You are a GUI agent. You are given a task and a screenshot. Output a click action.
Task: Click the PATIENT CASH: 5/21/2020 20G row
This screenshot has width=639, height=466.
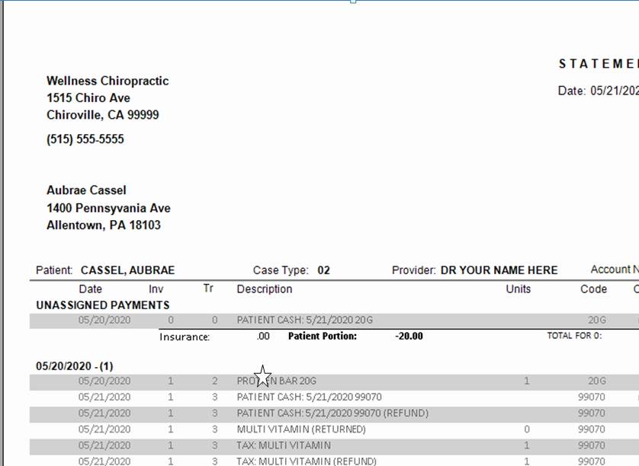[300, 320]
